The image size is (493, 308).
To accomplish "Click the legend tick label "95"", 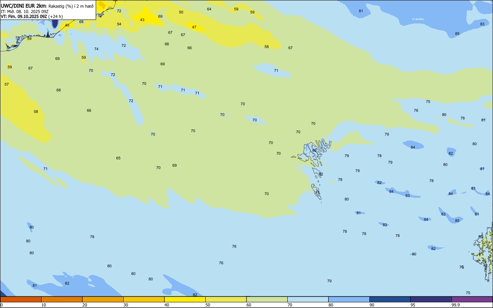I will [x=413, y=305].
